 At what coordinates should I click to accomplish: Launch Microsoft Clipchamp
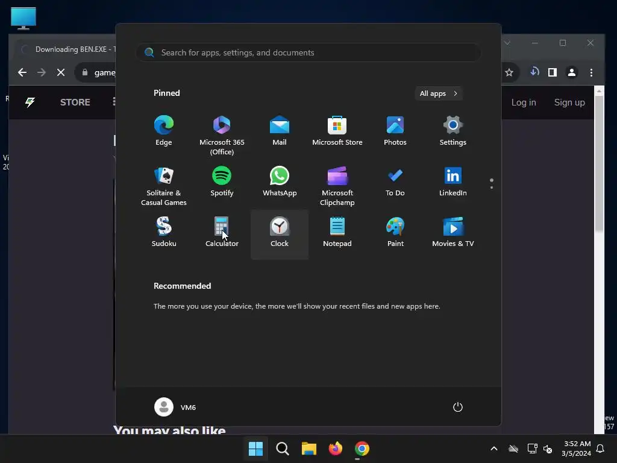point(337,186)
